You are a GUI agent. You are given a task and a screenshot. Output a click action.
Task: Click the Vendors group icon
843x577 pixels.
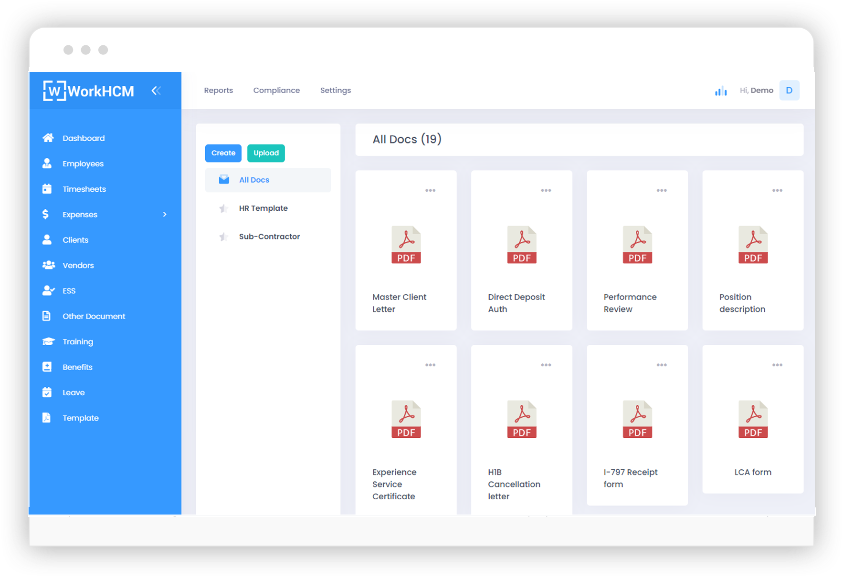[x=48, y=265]
